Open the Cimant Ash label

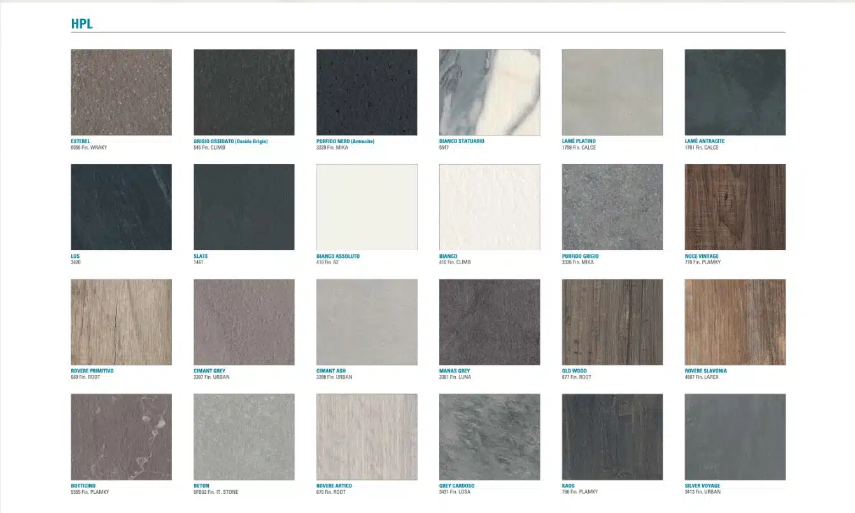click(x=331, y=371)
